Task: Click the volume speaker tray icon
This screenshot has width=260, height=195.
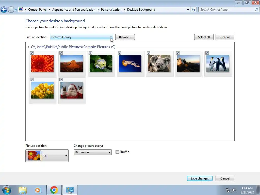Action: pos(234,190)
